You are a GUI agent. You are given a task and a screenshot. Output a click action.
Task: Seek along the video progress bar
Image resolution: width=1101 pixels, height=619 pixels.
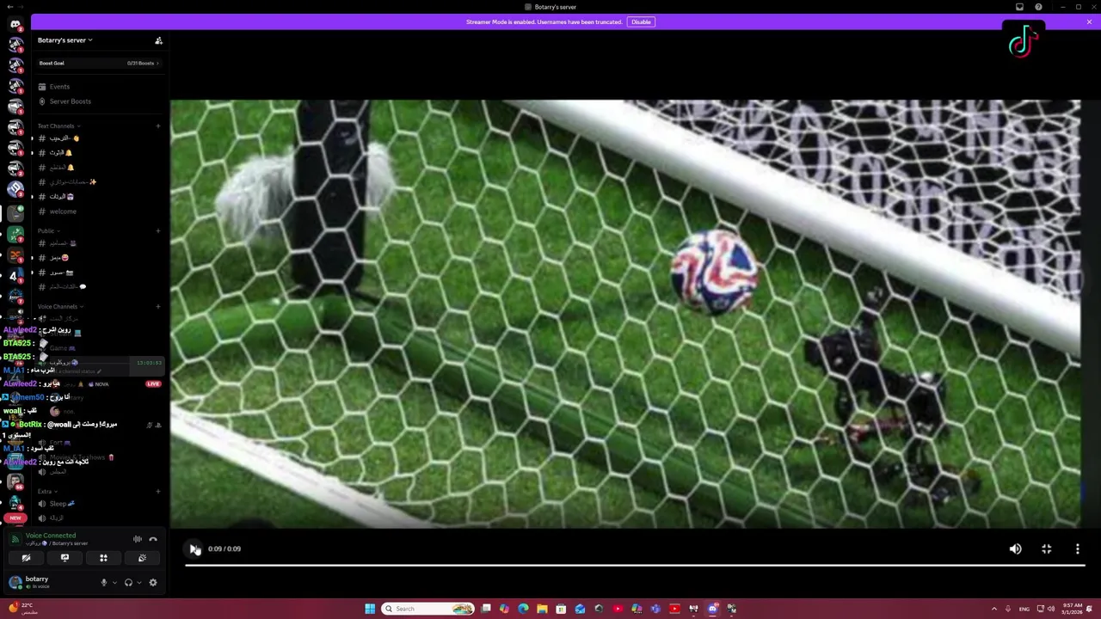pyautogui.click(x=635, y=565)
